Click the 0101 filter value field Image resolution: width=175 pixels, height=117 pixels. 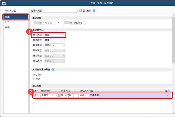click(84, 95)
